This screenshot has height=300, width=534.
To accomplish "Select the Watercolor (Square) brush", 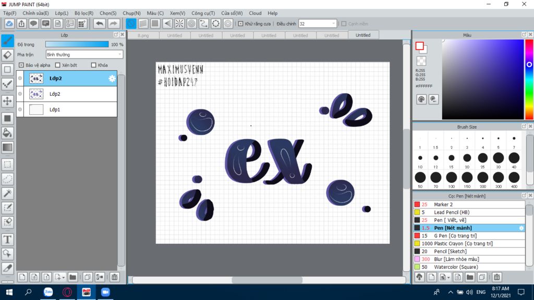I will (x=469, y=267).
